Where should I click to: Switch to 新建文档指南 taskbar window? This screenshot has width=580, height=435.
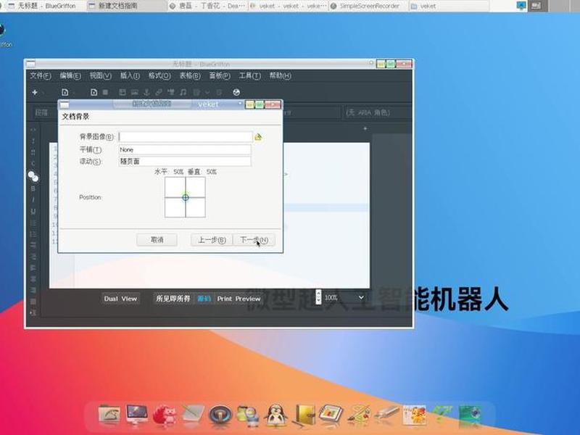[x=127, y=6]
